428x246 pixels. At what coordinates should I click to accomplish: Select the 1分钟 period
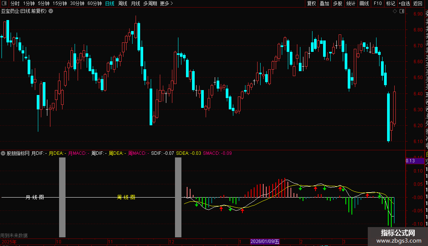pyautogui.click(x=29, y=3)
